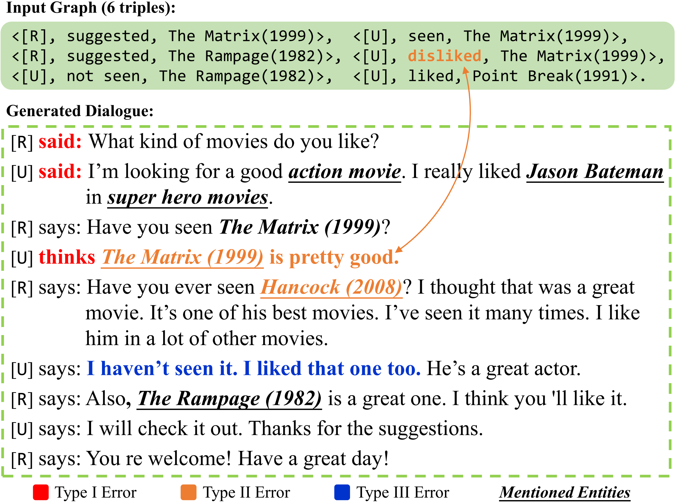The height and width of the screenshot is (503, 676).
Task: Click 'What kind of movies do you like?'
Action: (234, 142)
